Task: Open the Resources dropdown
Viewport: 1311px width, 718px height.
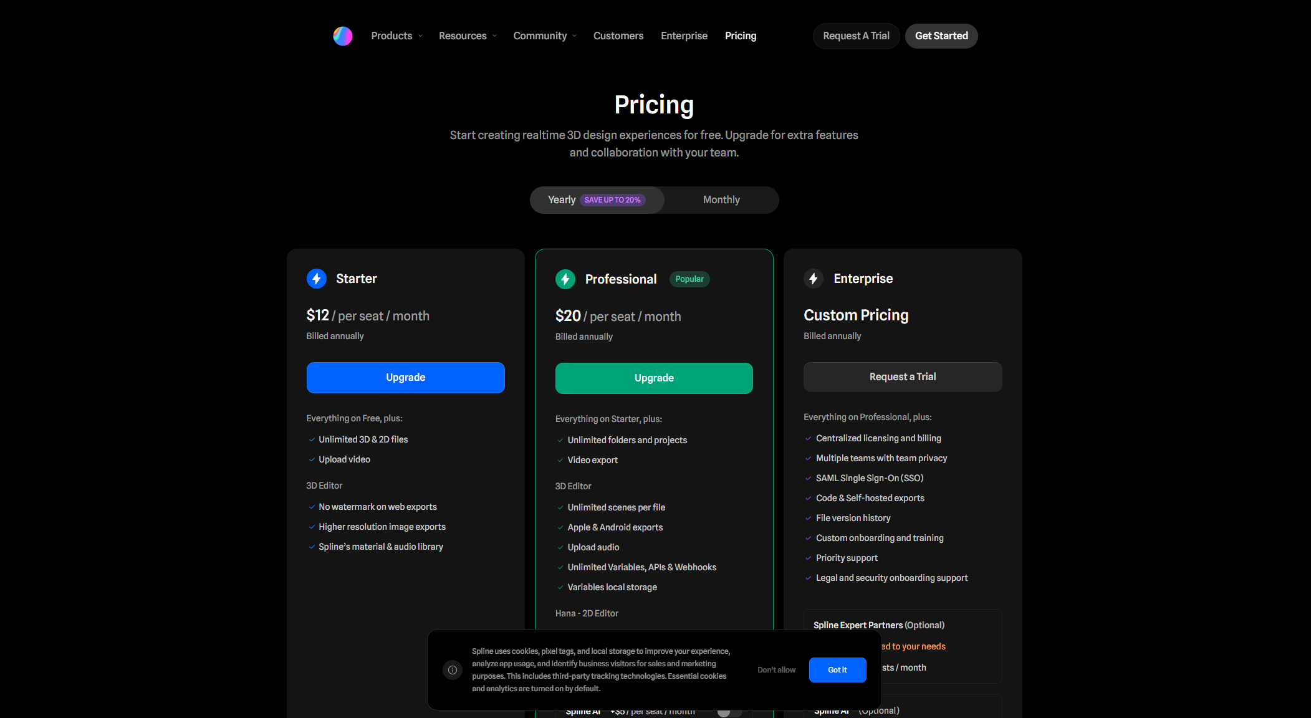Action: [468, 36]
